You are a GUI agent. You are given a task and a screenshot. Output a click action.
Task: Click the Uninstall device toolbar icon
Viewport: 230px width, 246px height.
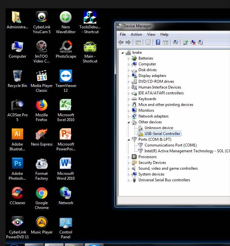click(193, 43)
